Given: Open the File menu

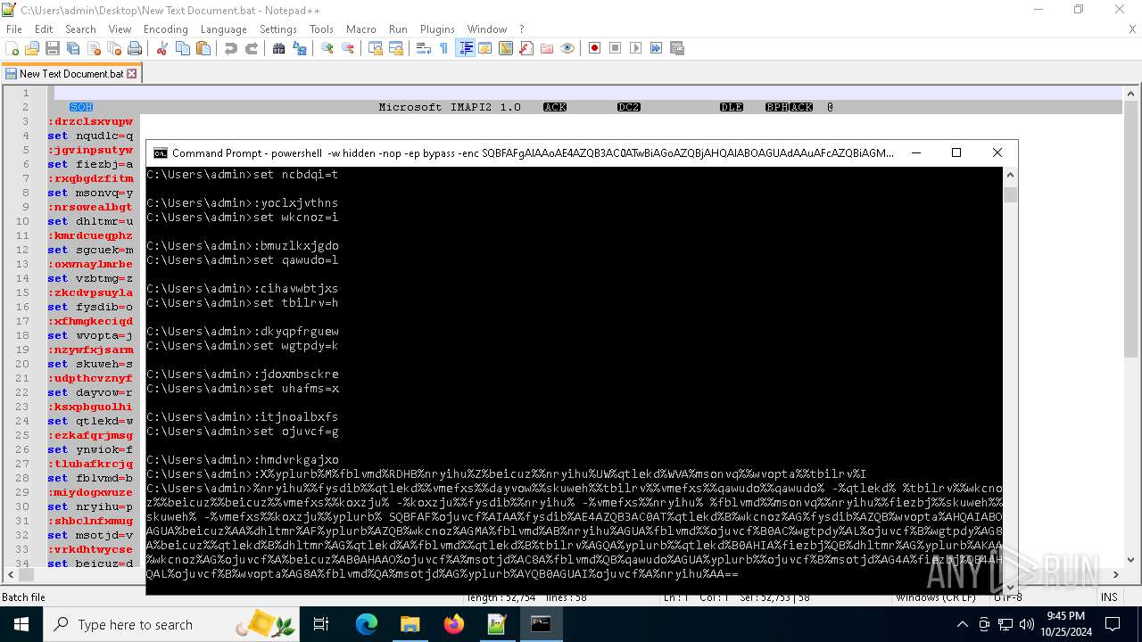Looking at the screenshot, I should (x=14, y=29).
